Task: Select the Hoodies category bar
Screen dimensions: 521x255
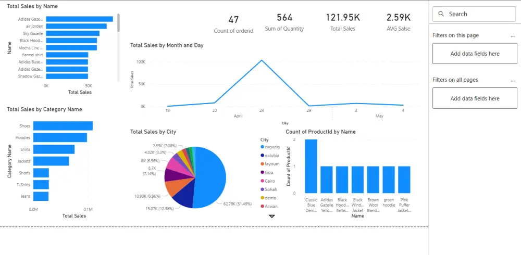Action: coord(60,137)
